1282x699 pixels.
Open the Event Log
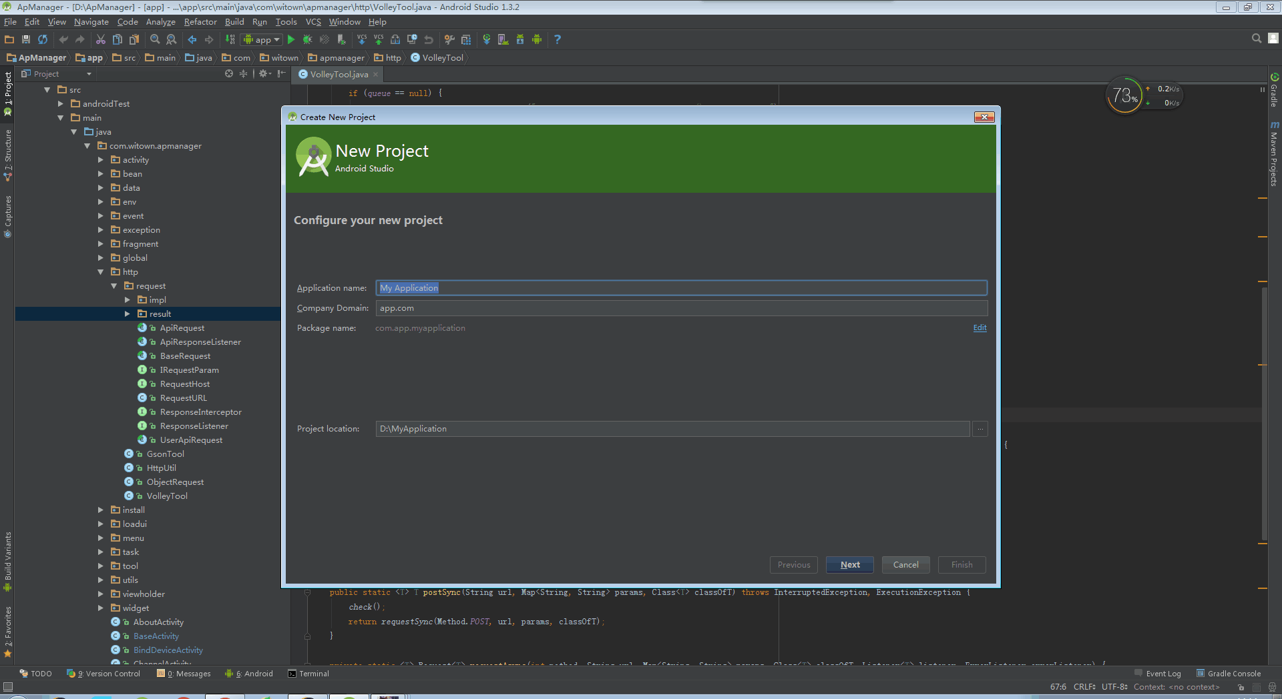(1158, 674)
